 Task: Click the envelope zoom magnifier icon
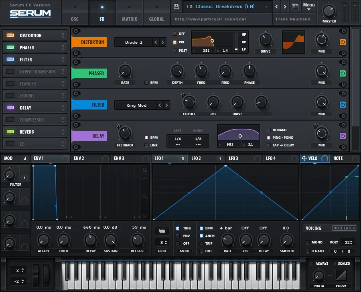[145, 196]
